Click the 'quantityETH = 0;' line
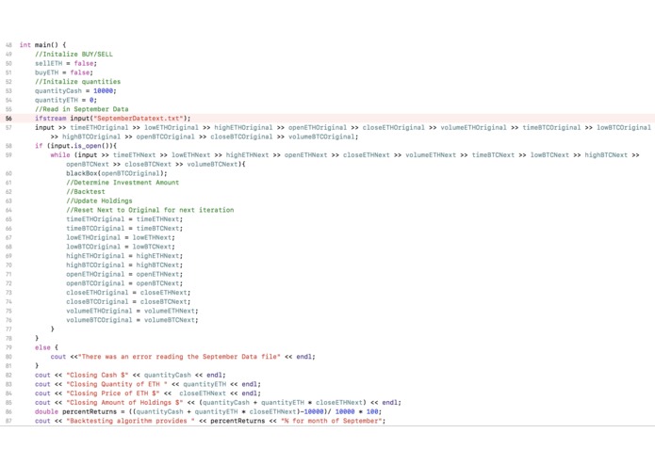The height and width of the screenshot is (465, 655). pos(66,100)
